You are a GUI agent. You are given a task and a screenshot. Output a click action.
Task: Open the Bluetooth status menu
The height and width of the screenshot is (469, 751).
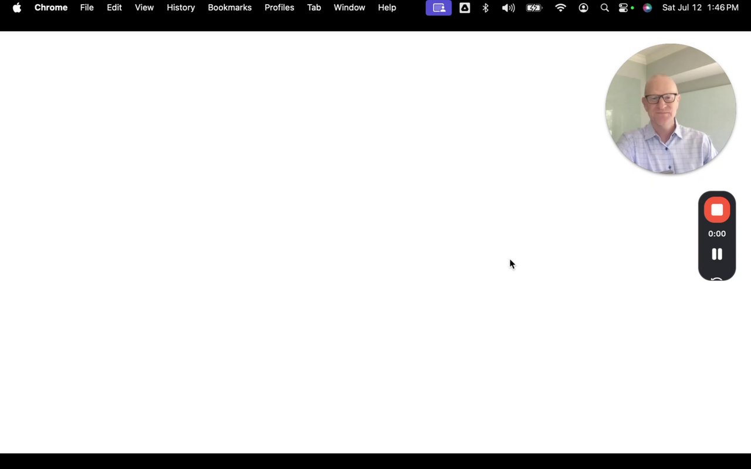pos(486,8)
